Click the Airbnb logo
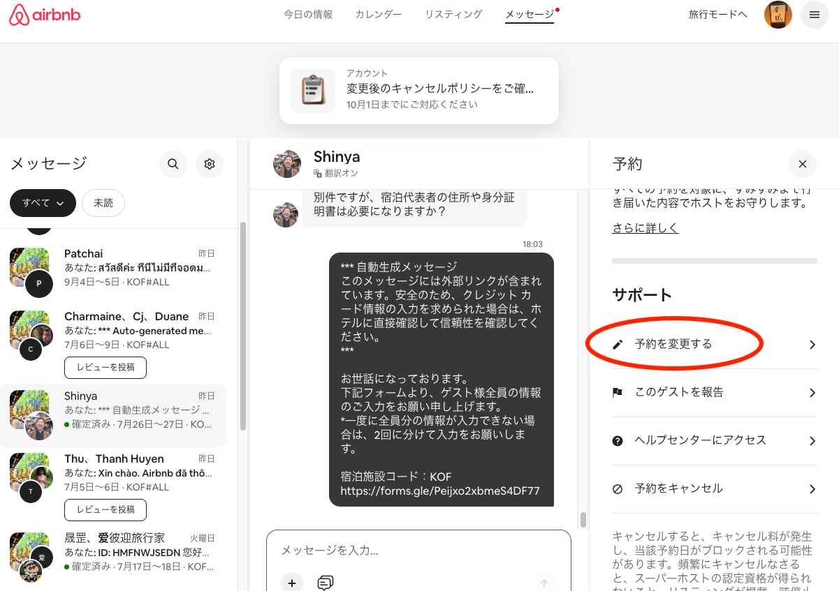839x591 pixels. tap(45, 15)
